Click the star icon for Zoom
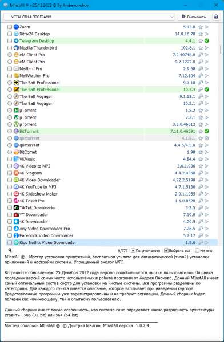 coord(201,27)
